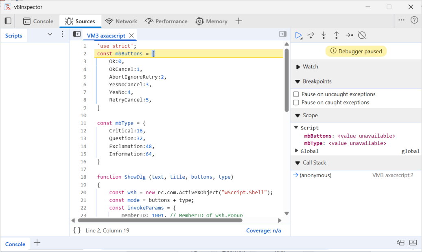
Task: Click the Step into next function icon
Action: pyautogui.click(x=324, y=35)
